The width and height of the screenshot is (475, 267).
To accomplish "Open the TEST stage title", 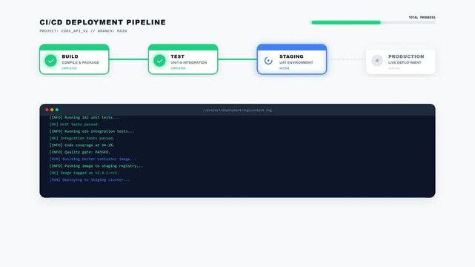I will coord(177,56).
